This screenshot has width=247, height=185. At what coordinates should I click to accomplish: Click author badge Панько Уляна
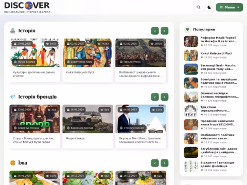(x=130, y=62)
